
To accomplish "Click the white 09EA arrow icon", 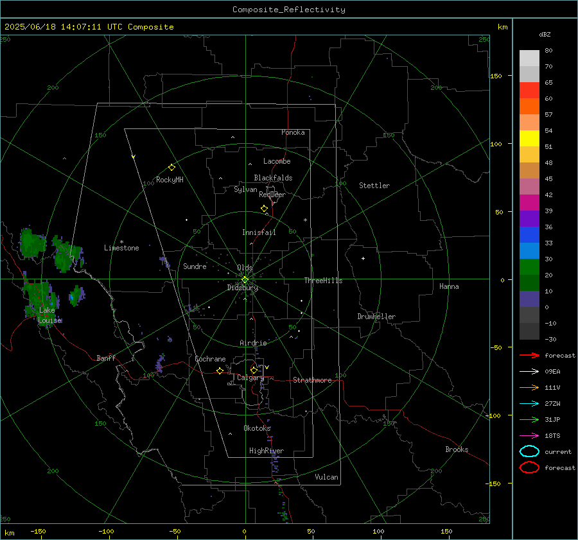I will 529,372.
